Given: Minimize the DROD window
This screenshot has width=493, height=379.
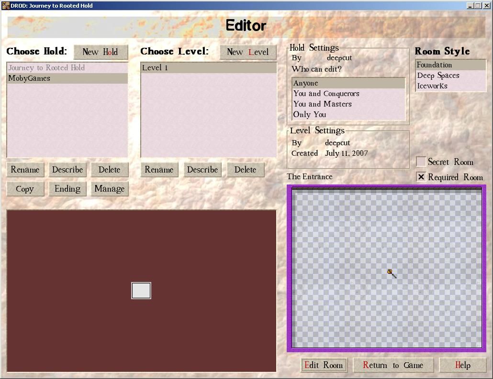Looking at the screenshot, I should 470,6.
